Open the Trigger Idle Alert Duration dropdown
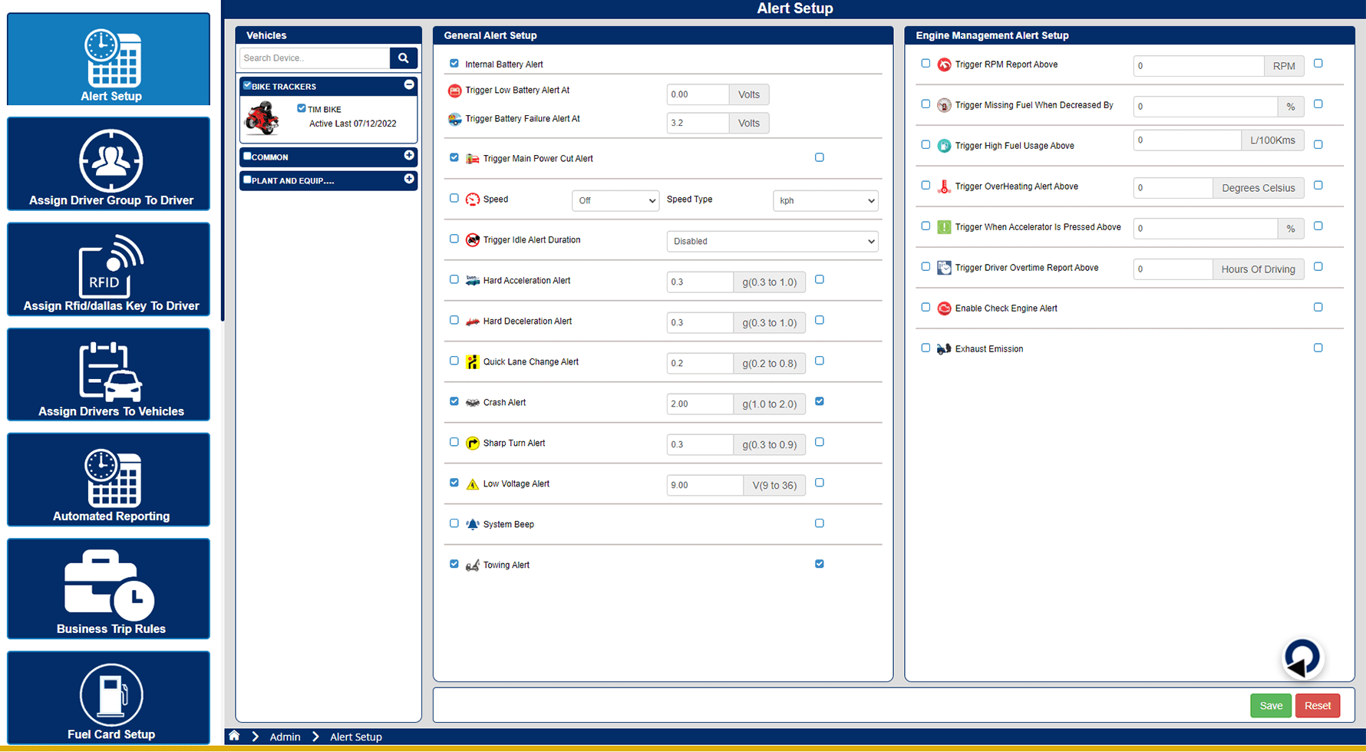This screenshot has width=1366, height=752. point(772,241)
